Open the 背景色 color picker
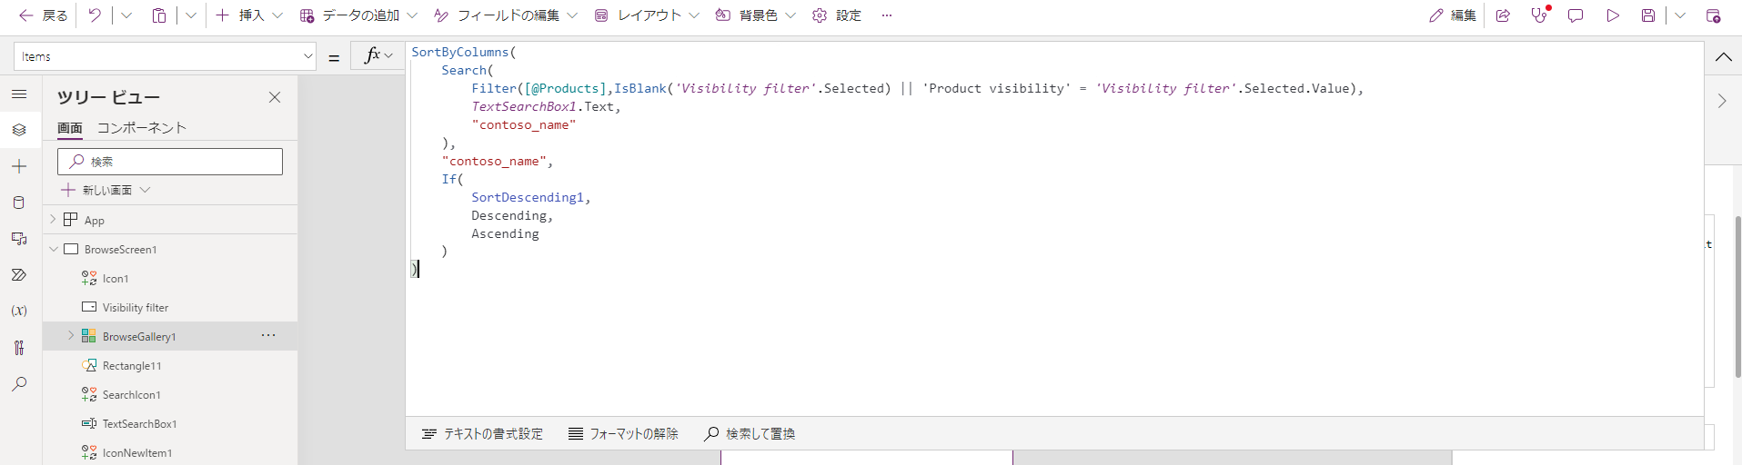This screenshot has width=1742, height=465. pos(755,15)
